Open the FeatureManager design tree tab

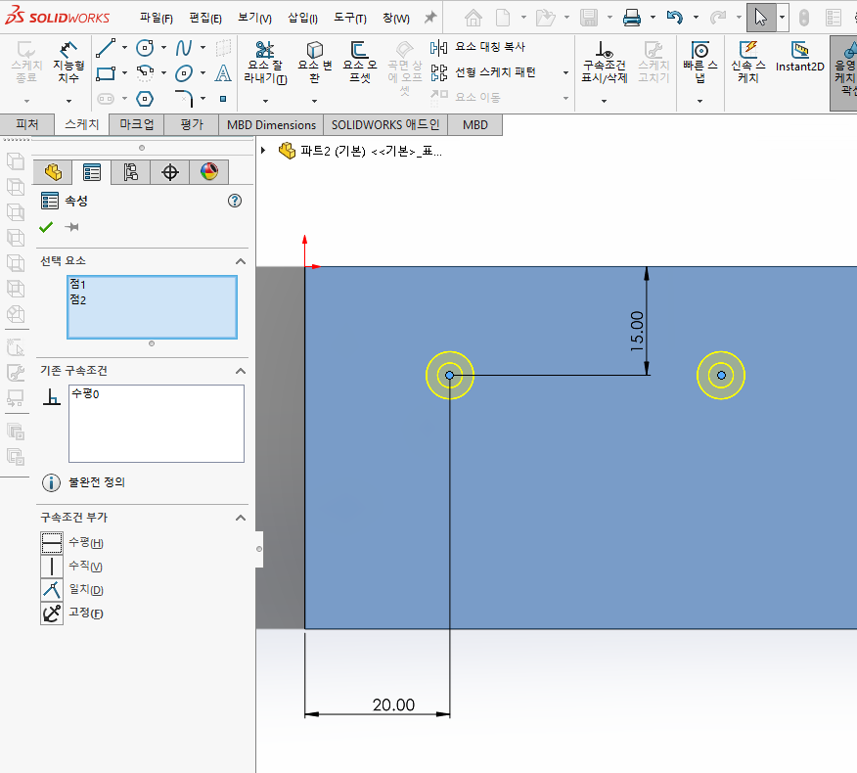(x=53, y=172)
